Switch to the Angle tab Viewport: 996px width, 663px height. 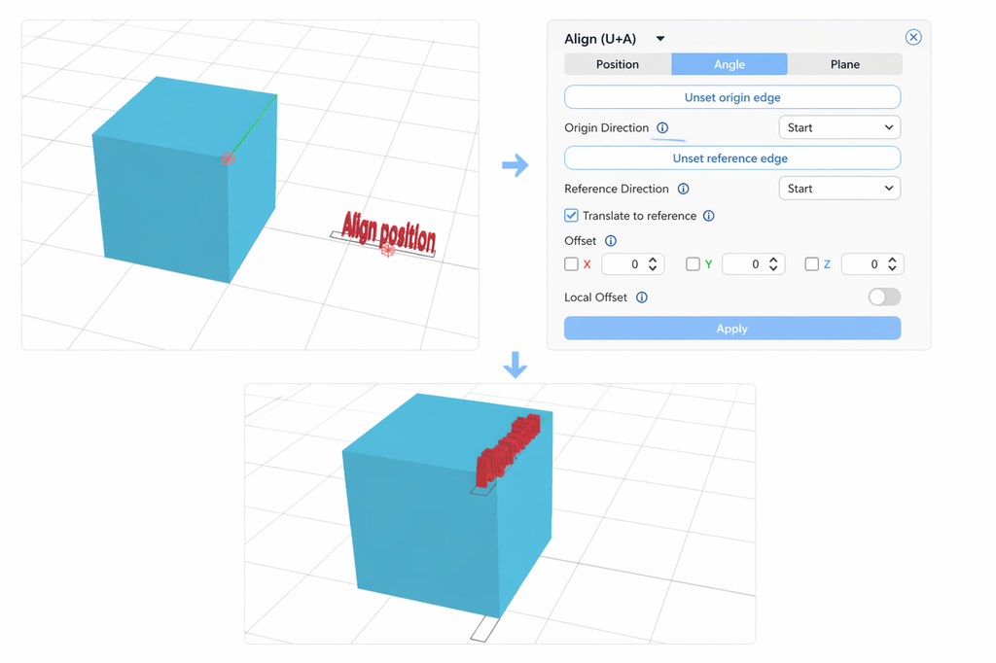coord(729,64)
